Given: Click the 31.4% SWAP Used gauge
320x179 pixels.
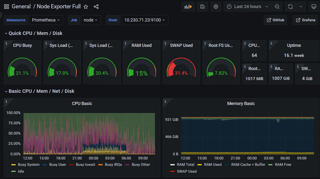Looking at the screenshot, I should (x=181, y=68).
